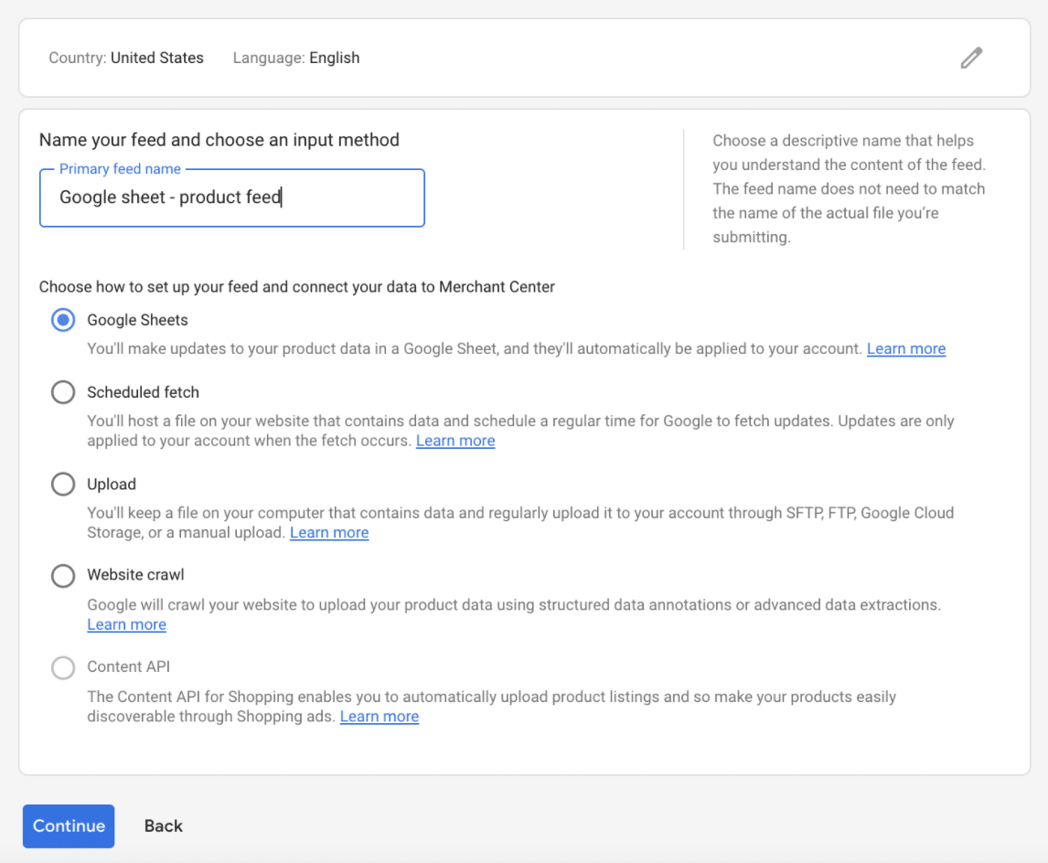Screen dimensions: 1048x863
Task: Click the 'Name your feed' section heading
Action: (219, 140)
